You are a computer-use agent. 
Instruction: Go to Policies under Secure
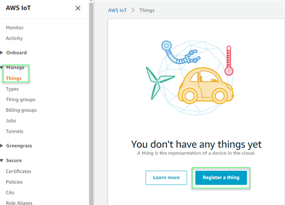15,182
